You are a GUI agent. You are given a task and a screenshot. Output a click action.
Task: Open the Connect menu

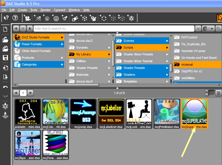[x=60, y=10]
